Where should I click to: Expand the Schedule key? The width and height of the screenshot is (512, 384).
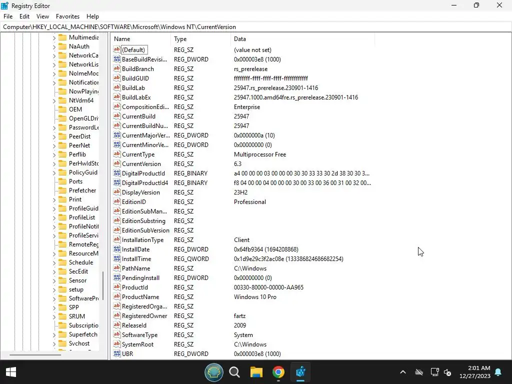coord(54,263)
